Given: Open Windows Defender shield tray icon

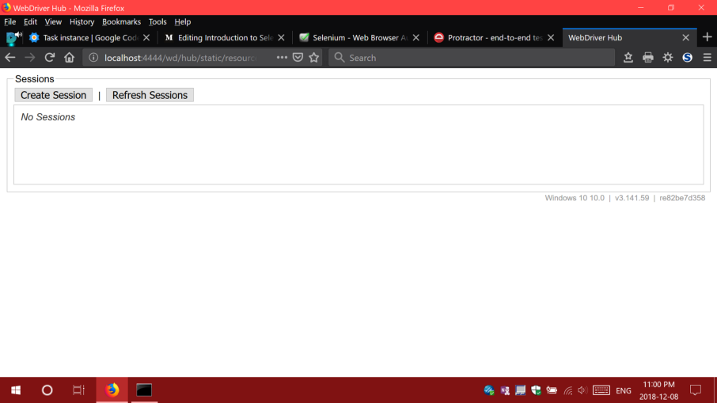Looking at the screenshot, I should pos(536,390).
